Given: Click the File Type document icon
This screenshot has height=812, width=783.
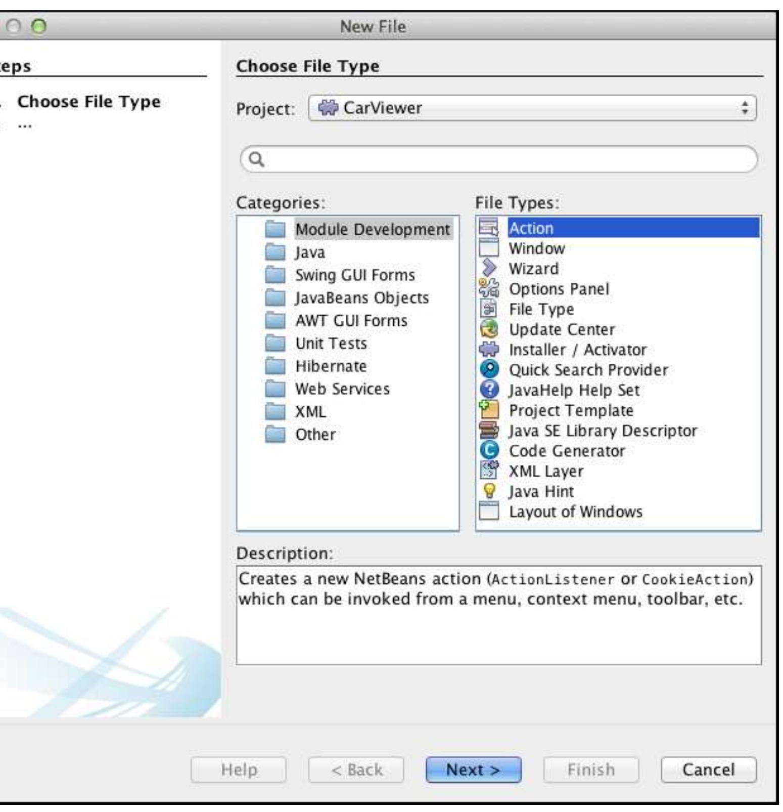Looking at the screenshot, I should tap(488, 309).
